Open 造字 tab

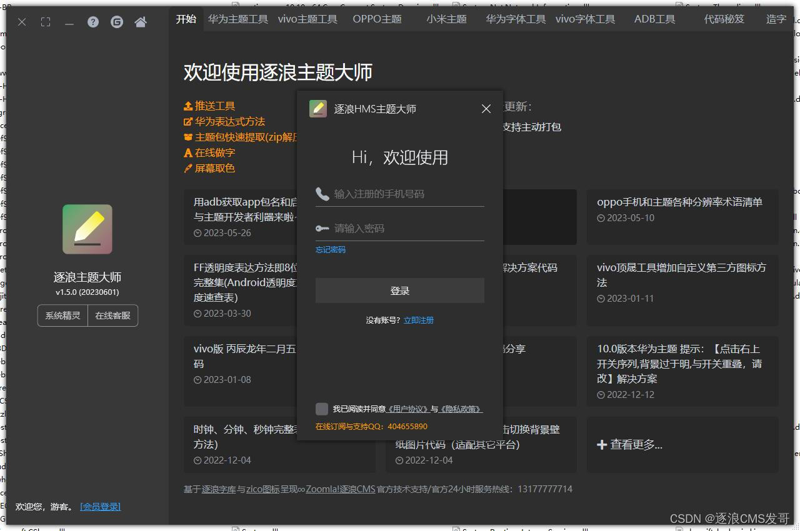coord(776,19)
